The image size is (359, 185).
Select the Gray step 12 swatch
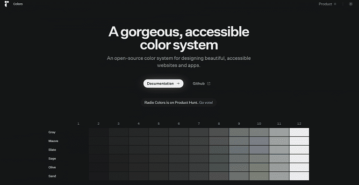299,132
